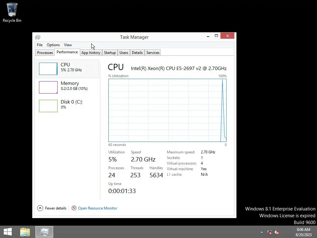The width and height of the screenshot is (317, 238).
Task: Click the Sockets label
Action: 173,158
